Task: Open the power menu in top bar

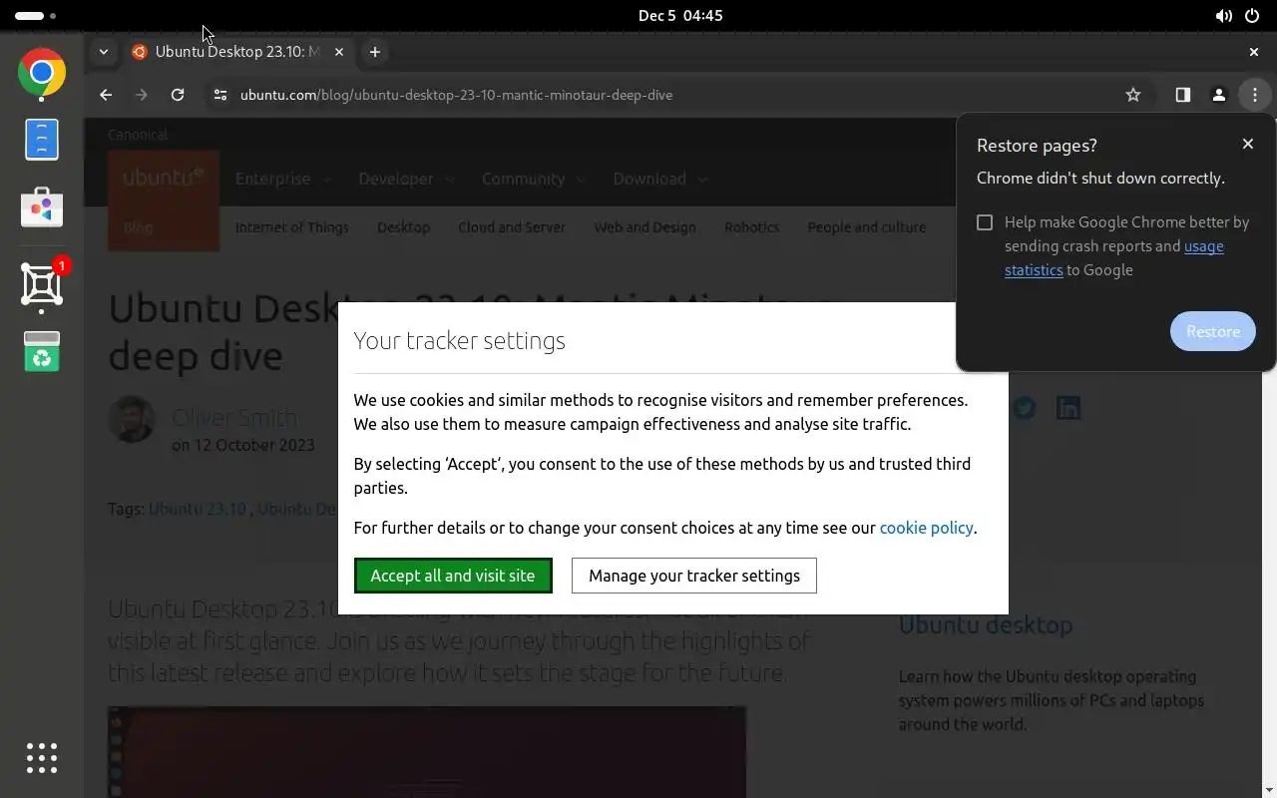Action: point(1251,16)
